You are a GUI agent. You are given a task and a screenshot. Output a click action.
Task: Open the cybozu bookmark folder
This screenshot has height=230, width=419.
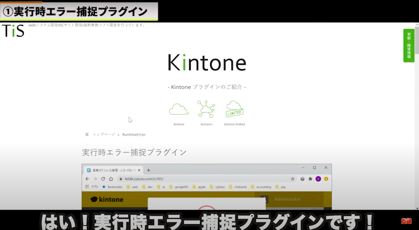click(217, 187)
